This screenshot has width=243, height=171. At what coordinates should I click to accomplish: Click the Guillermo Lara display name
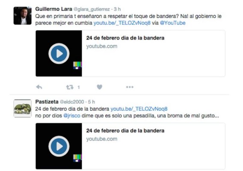tap(53, 9)
